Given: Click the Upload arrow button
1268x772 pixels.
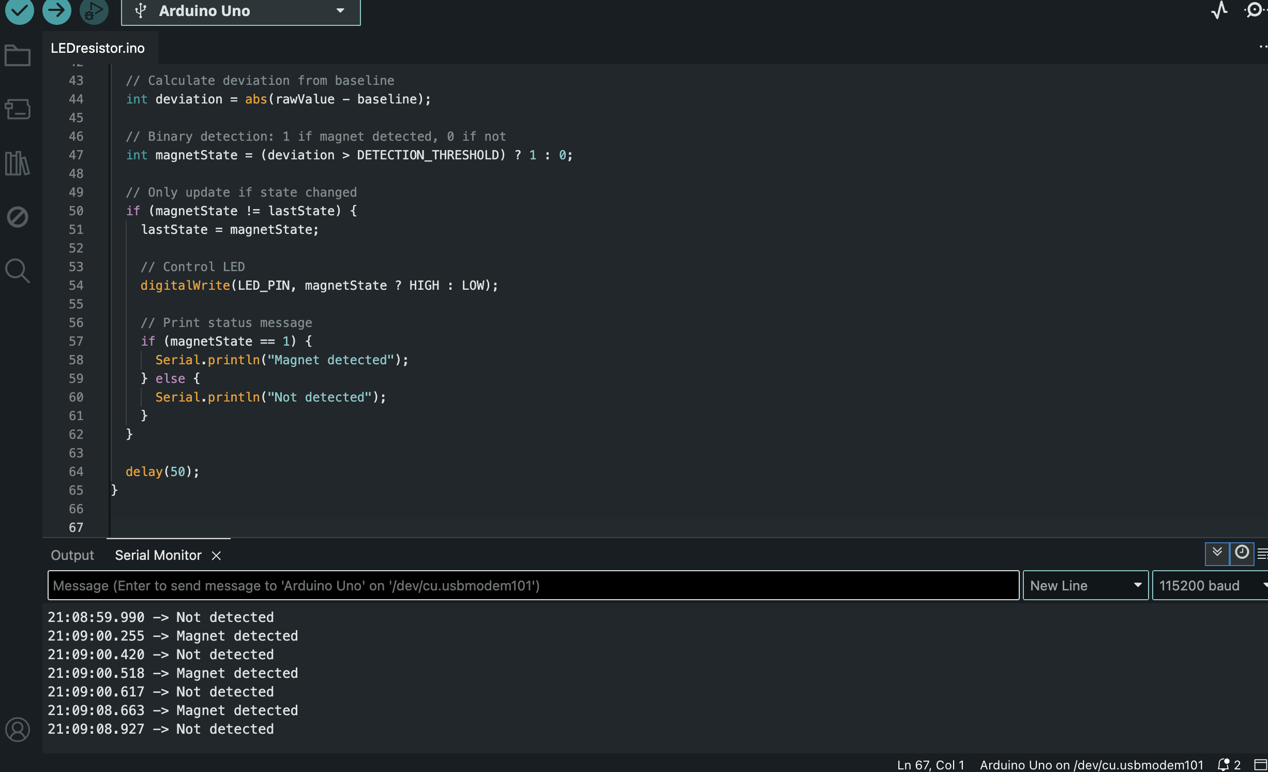Looking at the screenshot, I should pos(56,10).
